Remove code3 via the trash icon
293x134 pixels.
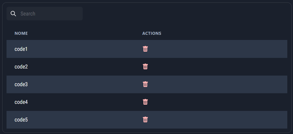pyautogui.click(x=146, y=84)
